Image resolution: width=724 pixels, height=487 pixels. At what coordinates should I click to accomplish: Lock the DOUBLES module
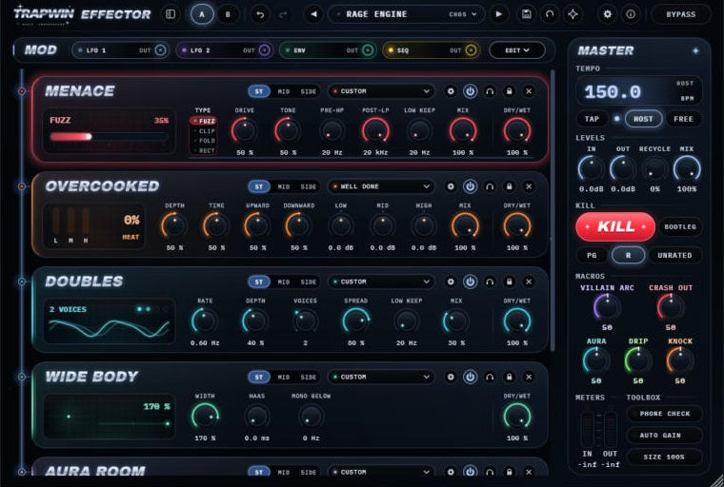pyautogui.click(x=510, y=282)
